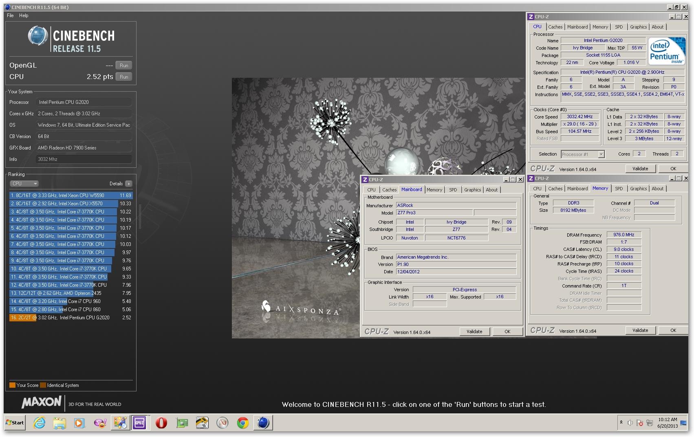Click Validate in CPU-Z Mainboard window
694x437 pixels.
[474, 332]
